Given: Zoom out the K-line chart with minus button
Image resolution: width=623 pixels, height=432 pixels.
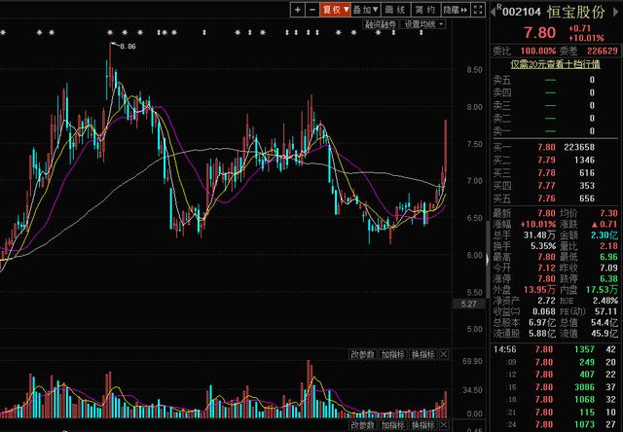Looking at the screenshot, I should click(312, 10).
